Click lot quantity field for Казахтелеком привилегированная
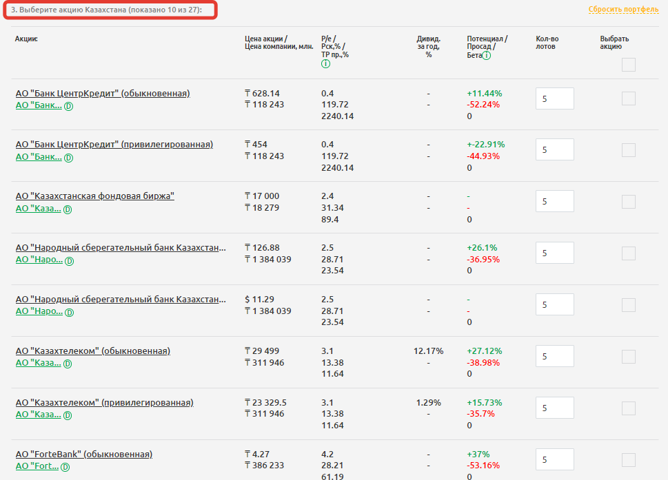This screenshot has width=668, height=480. coord(554,408)
